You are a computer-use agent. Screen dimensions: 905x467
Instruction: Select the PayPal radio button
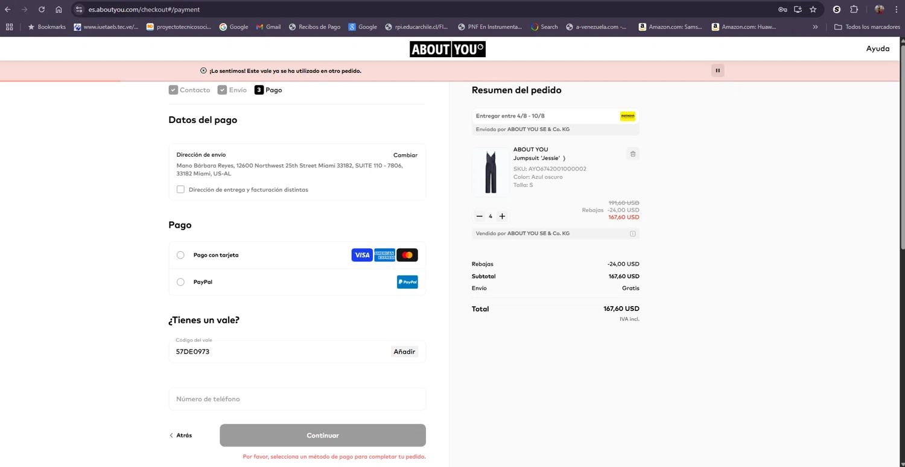(180, 282)
